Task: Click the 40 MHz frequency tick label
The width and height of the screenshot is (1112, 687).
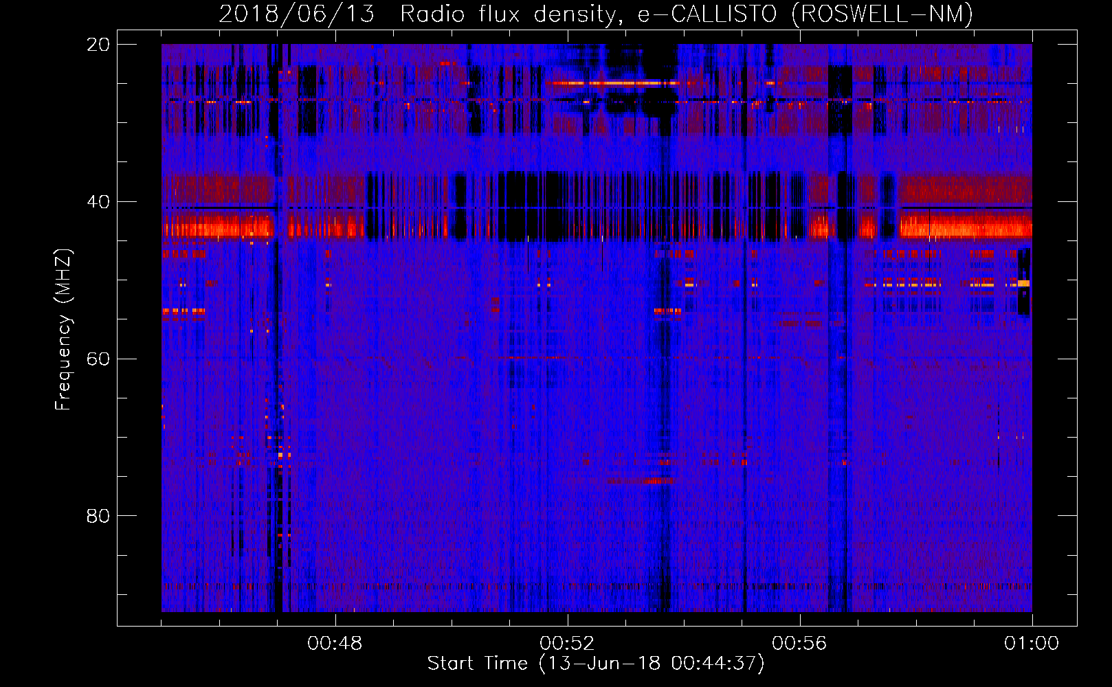Action: pyautogui.click(x=98, y=202)
